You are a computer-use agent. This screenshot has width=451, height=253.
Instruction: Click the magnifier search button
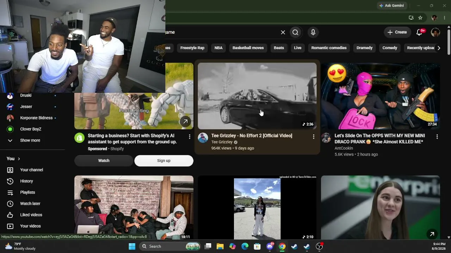pos(295,32)
